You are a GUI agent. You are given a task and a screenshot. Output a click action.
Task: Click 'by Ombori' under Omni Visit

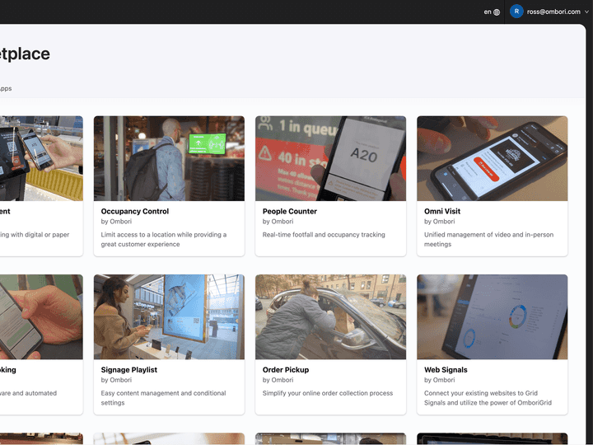pyautogui.click(x=440, y=222)
